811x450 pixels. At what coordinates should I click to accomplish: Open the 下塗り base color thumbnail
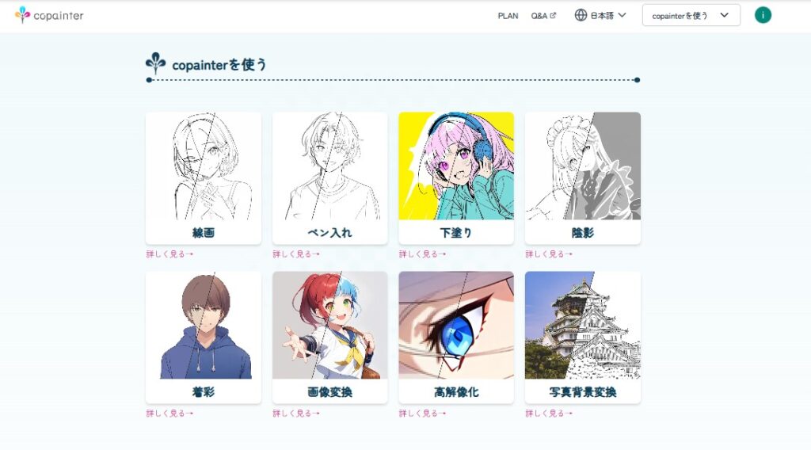456,166
